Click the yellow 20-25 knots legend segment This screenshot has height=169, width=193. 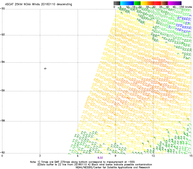tap(144, 3)
